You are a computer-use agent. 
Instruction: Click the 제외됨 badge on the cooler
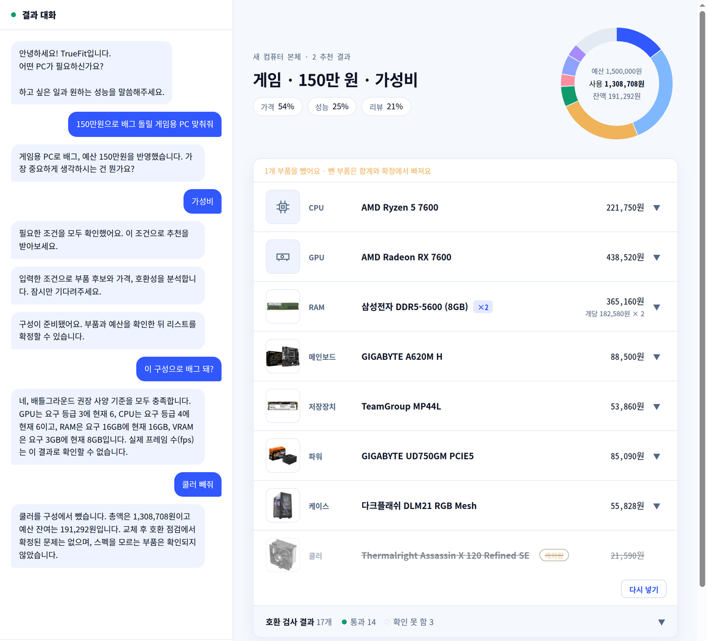554,555
